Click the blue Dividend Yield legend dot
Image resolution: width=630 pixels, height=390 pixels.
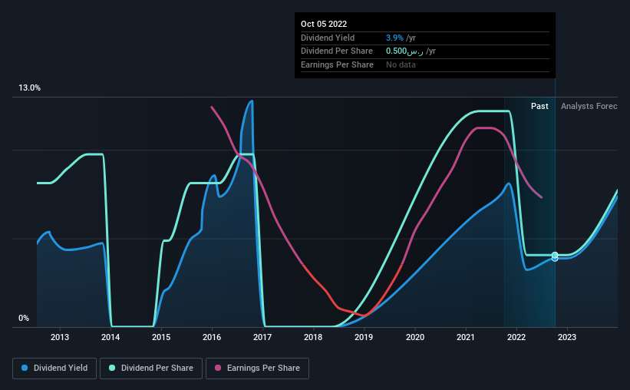tap(25, 368)
